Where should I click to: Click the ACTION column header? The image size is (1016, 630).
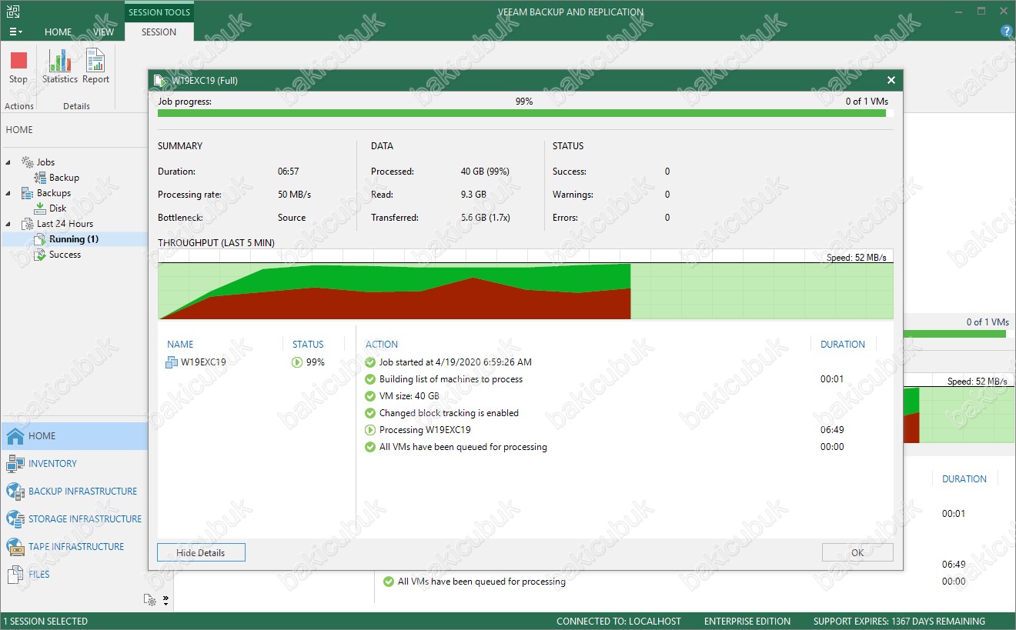(382, 344)
